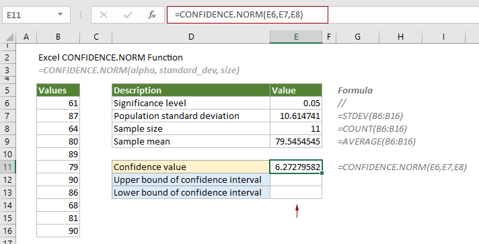
Task: Click the =STDEV(B6:B16) formula text
Action: pyautogui.click(x=370, y=116)
